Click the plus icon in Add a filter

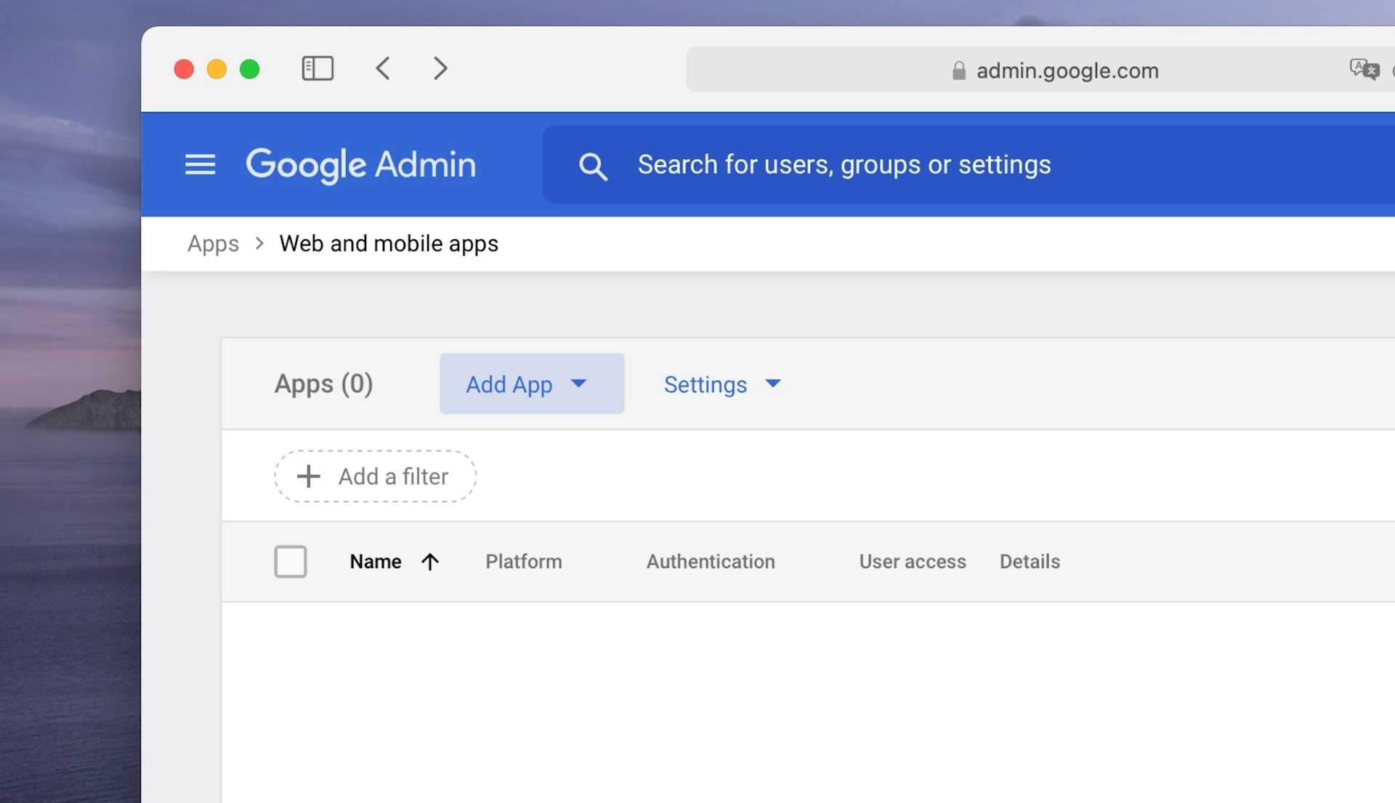(x=308, y=476)
